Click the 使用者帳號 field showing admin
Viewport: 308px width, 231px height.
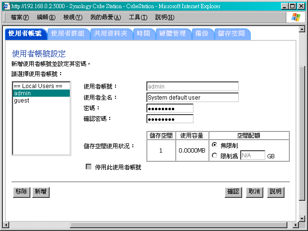click(192, 87)
